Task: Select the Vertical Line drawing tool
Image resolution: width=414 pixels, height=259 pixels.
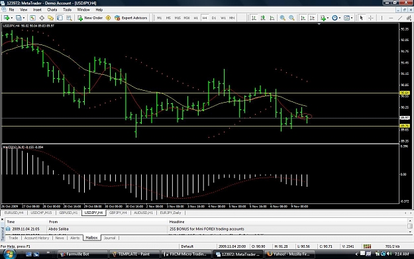Action: tap(382, 18)
